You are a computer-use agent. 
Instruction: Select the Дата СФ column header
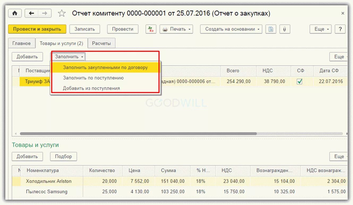coord(330,71)
